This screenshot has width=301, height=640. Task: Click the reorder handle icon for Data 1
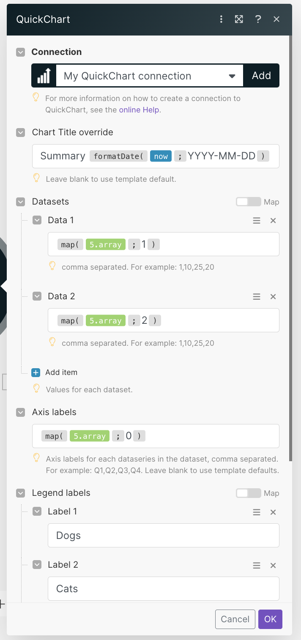[257, 220]
